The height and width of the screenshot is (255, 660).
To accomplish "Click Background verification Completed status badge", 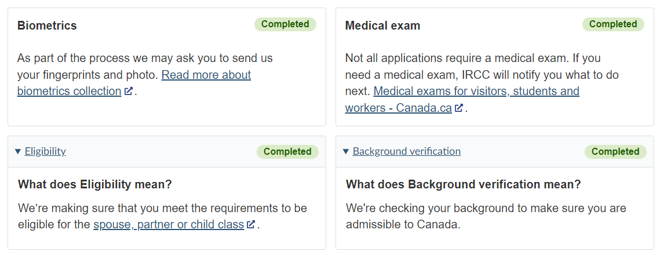I will coord(615,151).
